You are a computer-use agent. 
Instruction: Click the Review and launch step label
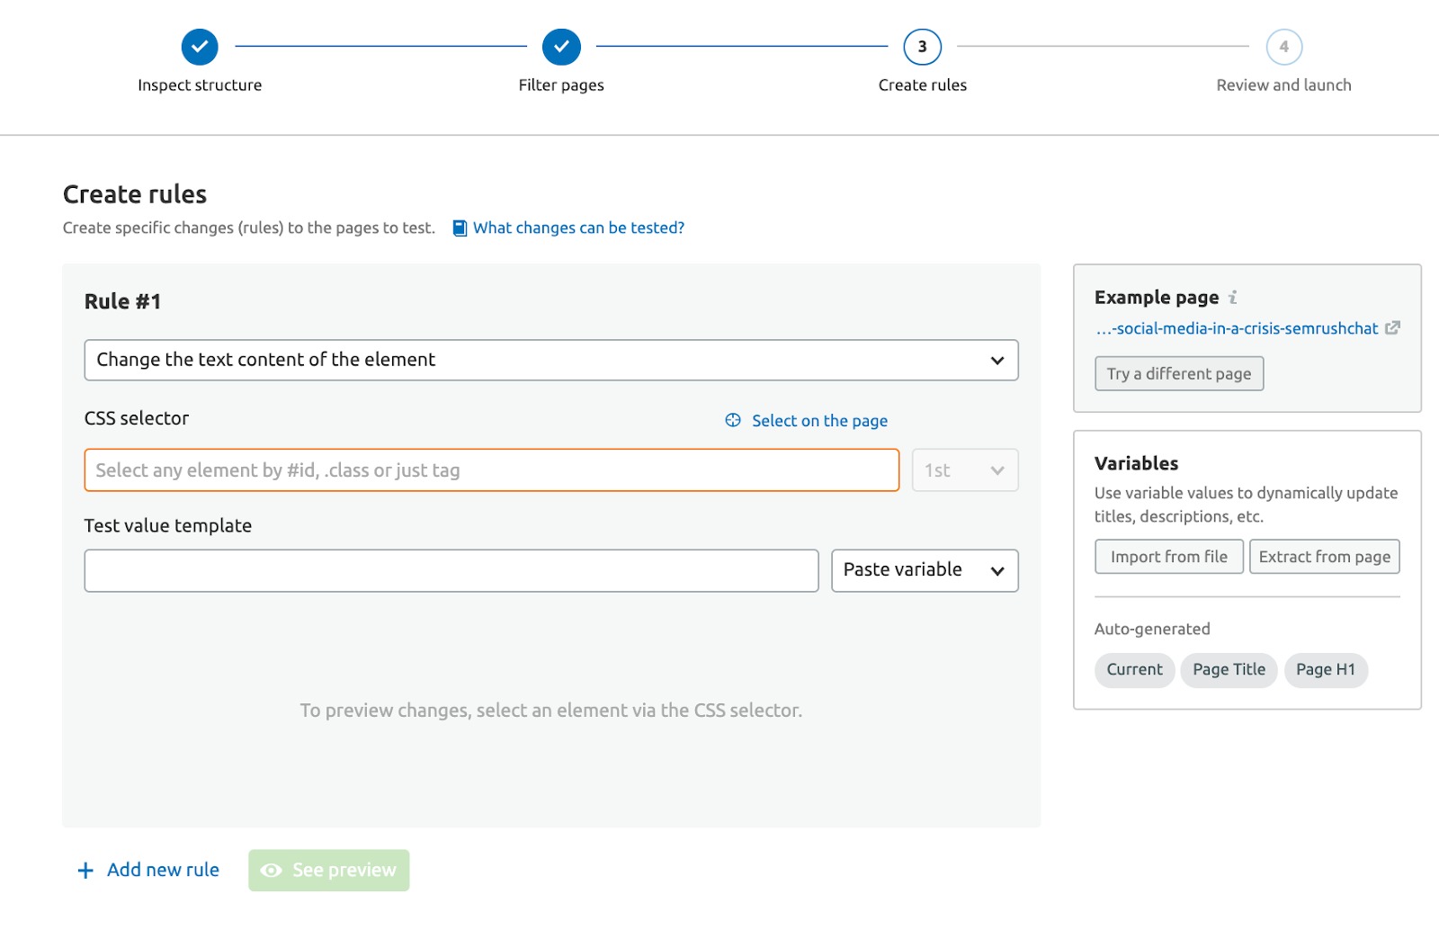[1284, 85]
